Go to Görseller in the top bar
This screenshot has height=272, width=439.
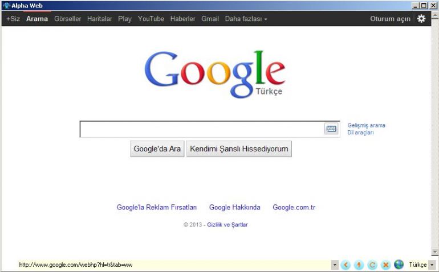[67, 19]
